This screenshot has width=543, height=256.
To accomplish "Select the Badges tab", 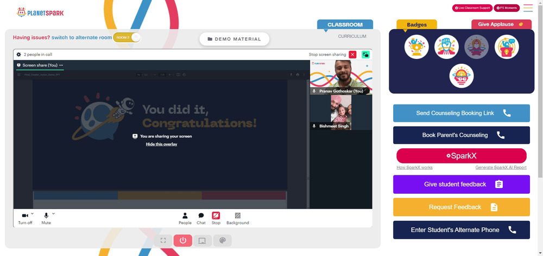I will 416,24.
